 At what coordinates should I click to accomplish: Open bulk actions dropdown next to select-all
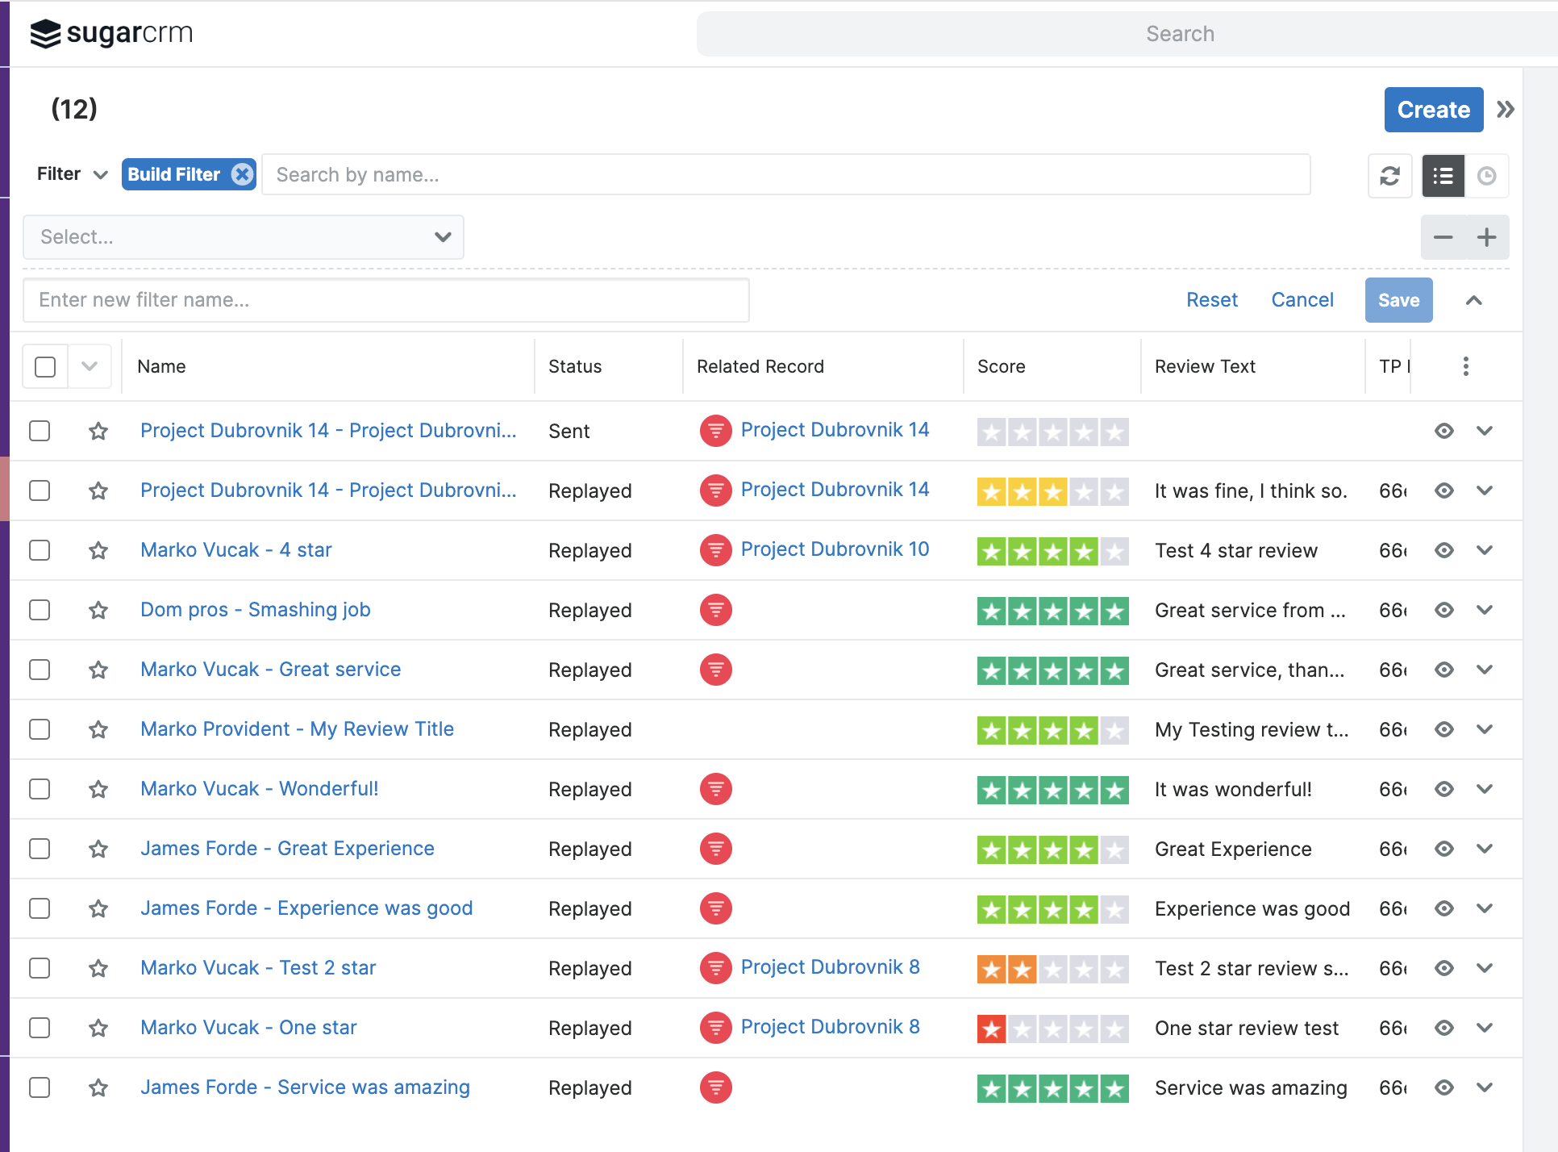coord(90,366)
